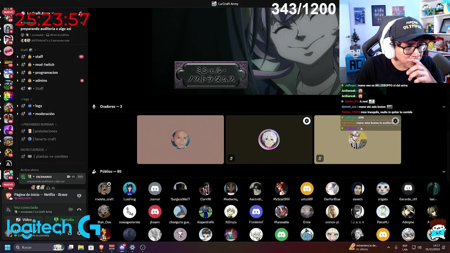Viewport: 450px width, 253px height.
Task: Select first speaker tile with boy avatar
Action: click(180, 140)
